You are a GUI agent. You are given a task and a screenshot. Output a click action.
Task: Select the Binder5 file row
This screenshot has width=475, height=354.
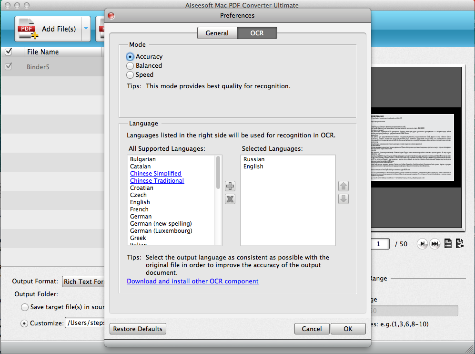(53, 67)
